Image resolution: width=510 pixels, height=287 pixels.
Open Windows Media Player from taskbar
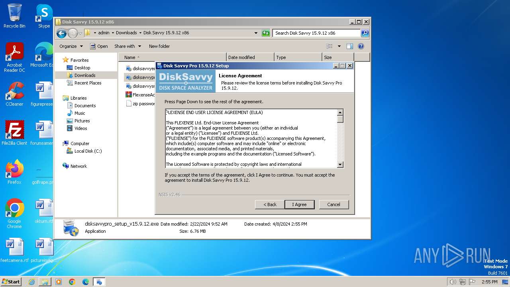coord(59,282)
